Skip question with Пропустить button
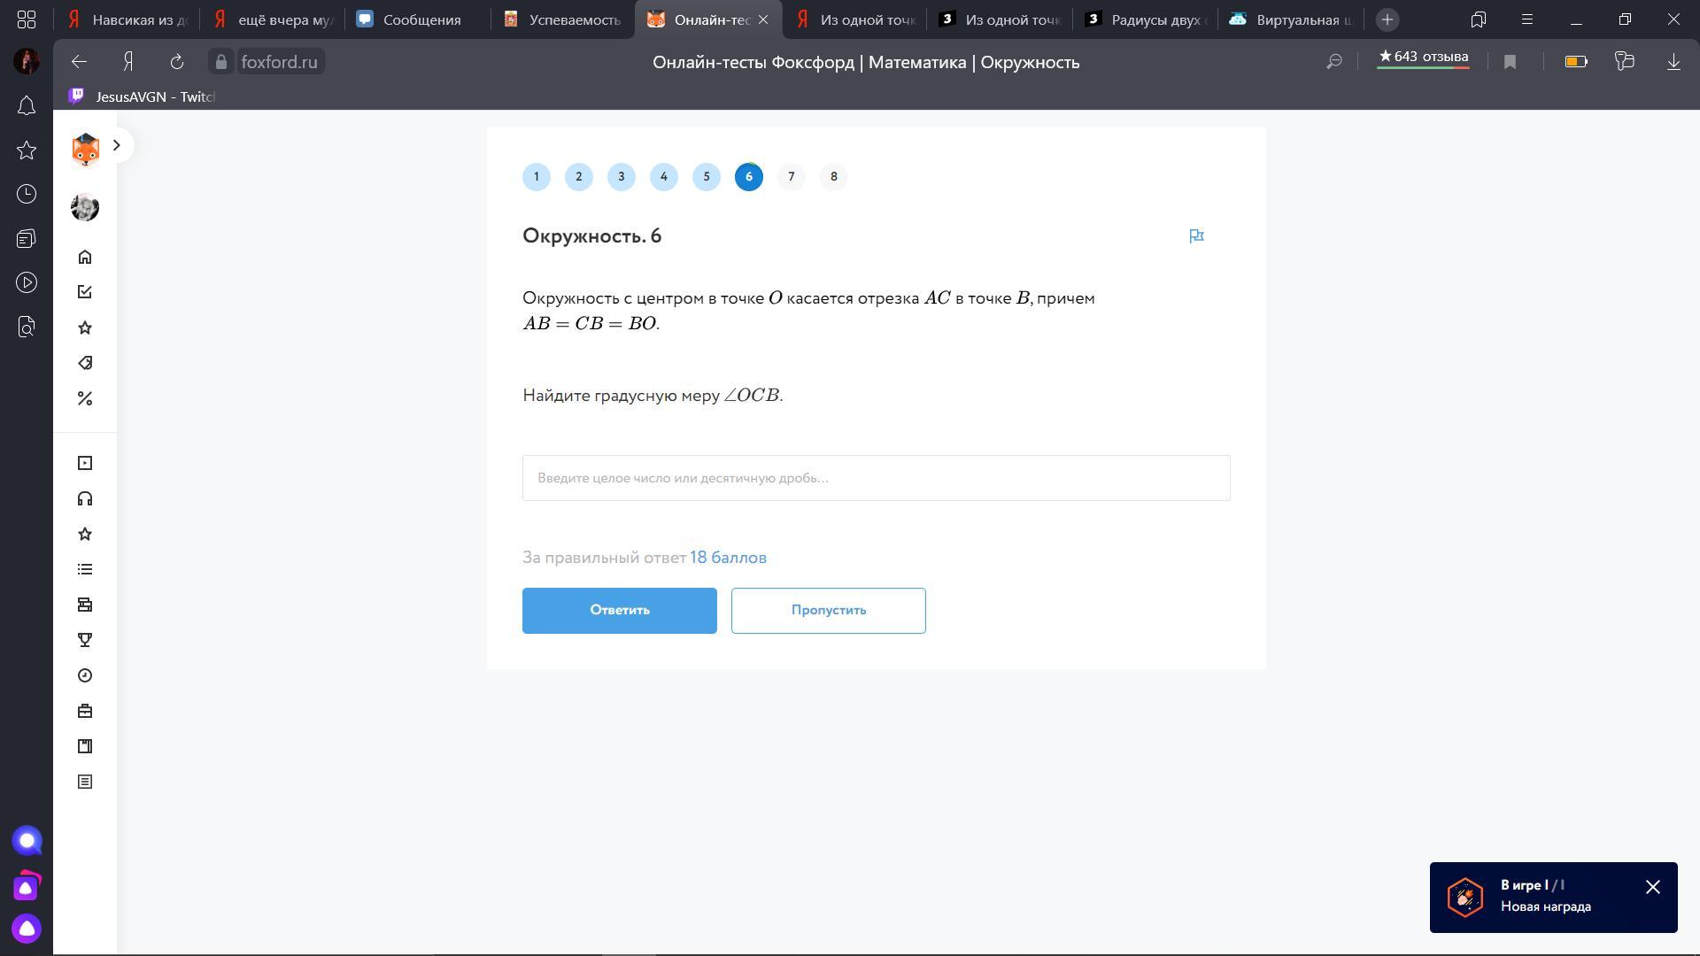 829,611
